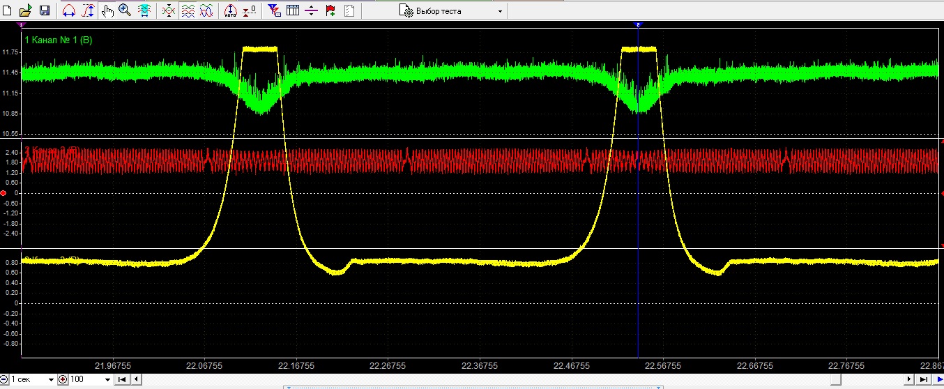The image size is (944, 389).
Task: Click the cyan fit-to-screen toolbar icon
Action: coord(144,10)
